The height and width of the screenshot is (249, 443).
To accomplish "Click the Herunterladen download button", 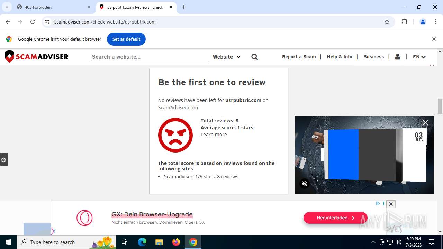I will coord(335,218).
